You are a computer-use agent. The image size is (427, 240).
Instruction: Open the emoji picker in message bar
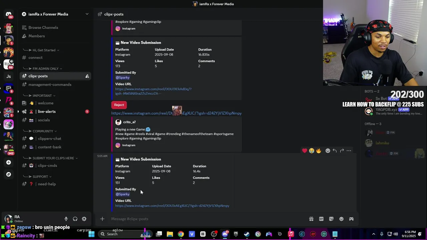point(341,219)
